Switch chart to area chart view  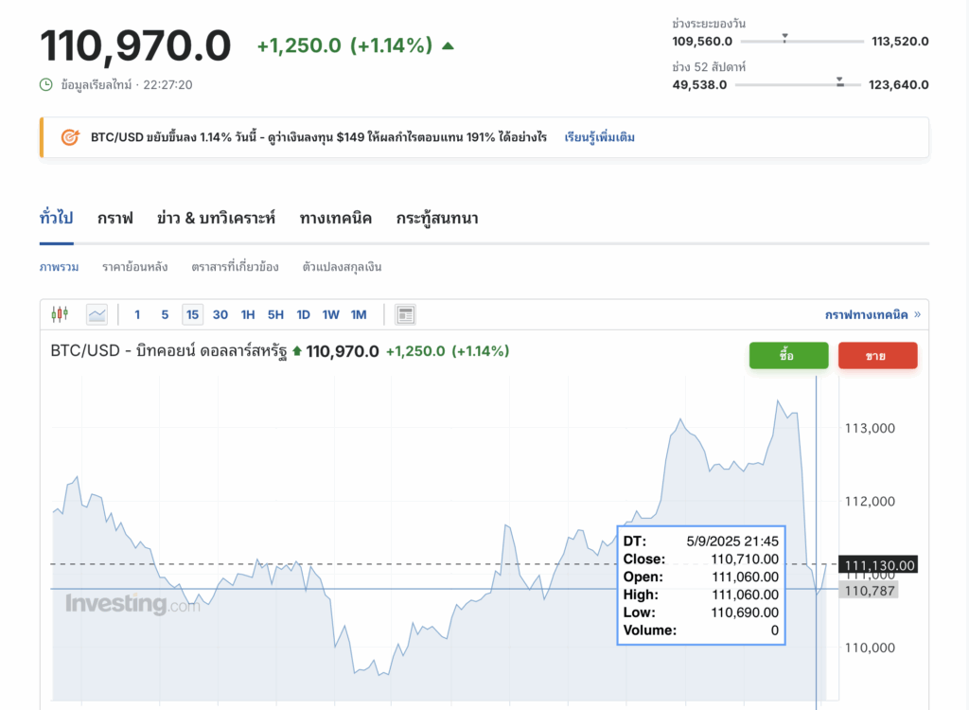click(x=97, y=314)
